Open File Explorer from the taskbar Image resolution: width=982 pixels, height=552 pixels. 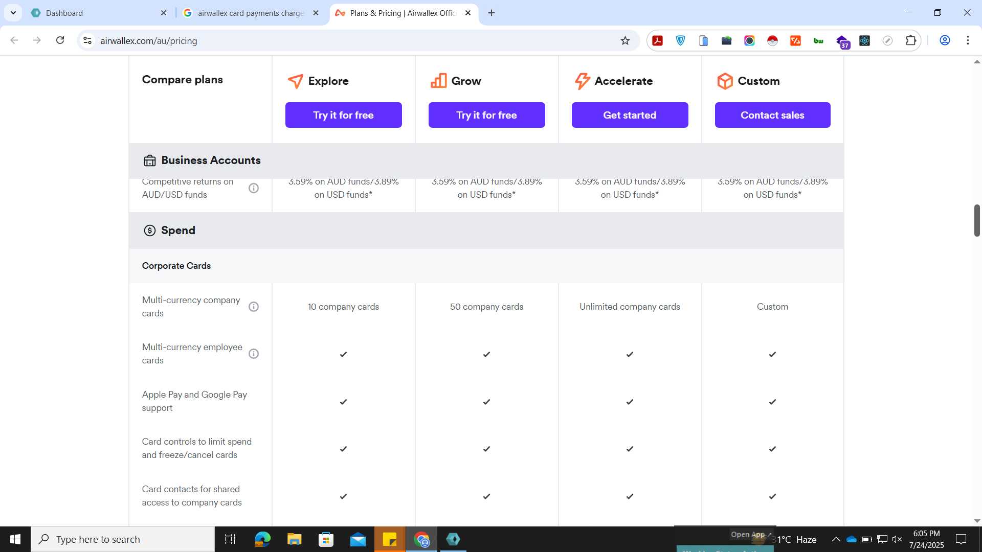tap(294, 539)
